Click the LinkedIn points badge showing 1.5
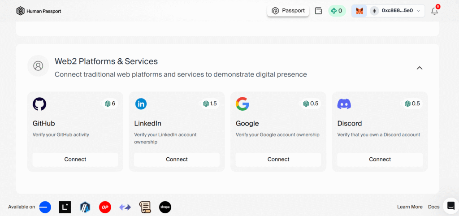 (x=210, y=104)
